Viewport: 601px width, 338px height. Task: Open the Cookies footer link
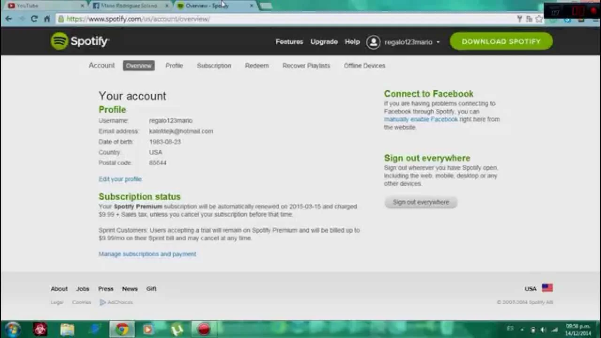point(82,302)
